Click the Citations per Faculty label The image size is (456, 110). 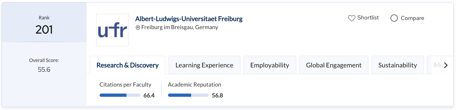125,85
